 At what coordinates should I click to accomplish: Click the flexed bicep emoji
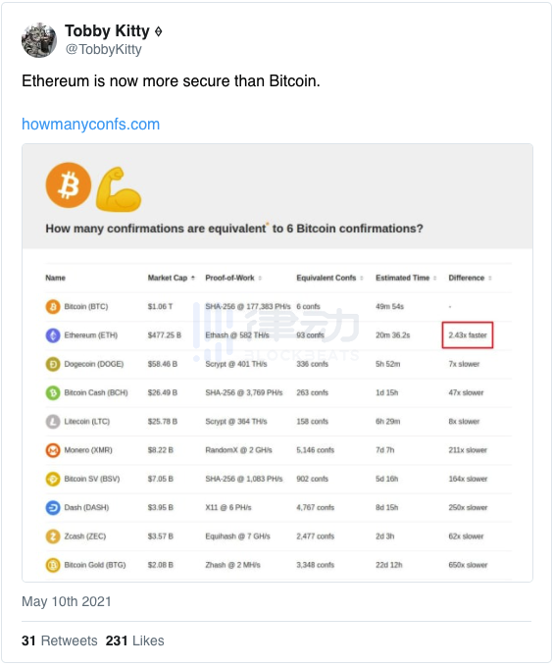point(119,189)
